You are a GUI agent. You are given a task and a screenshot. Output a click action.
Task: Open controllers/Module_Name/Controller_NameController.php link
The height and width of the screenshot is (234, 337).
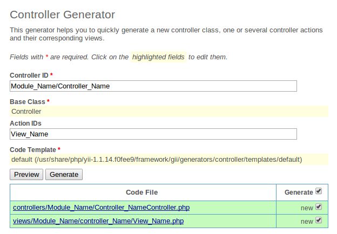(x=101, y=208)
